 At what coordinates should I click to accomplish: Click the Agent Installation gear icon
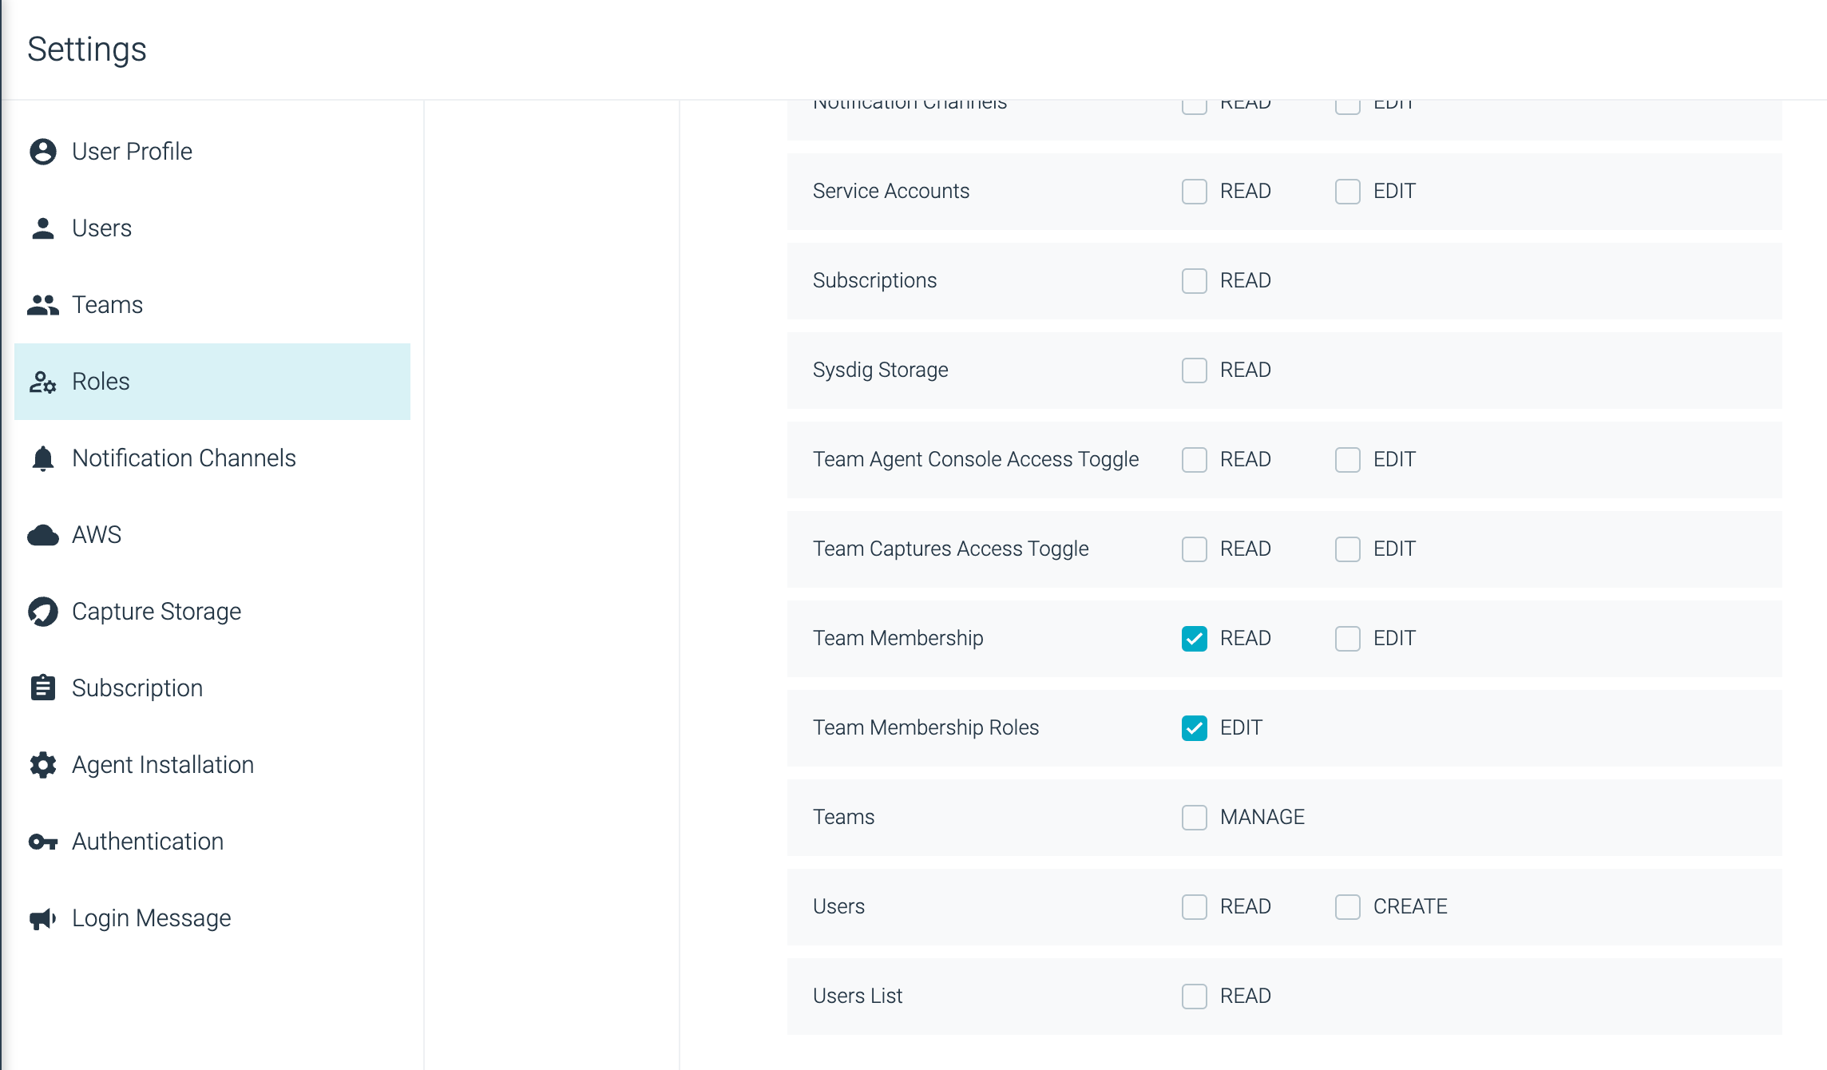[43, 765]
